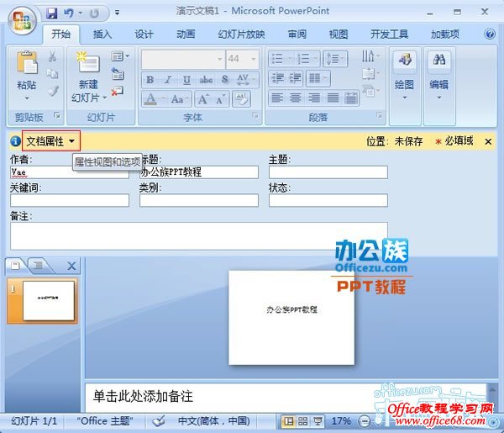
Task: Open the 视图 ribbon tab
Action: click(339, 34)
